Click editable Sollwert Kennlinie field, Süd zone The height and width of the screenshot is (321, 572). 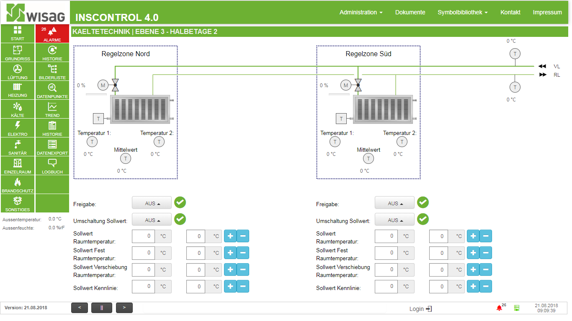(x=438, y=286)
